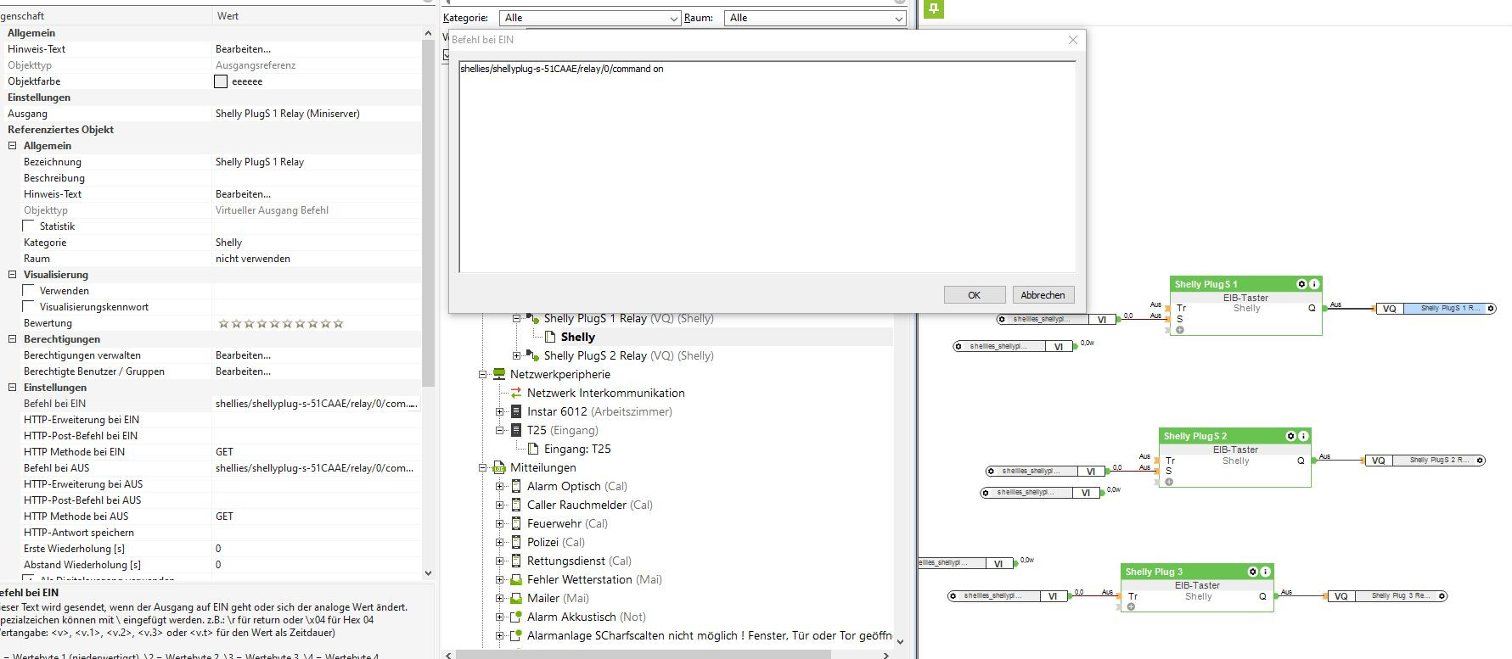Collapse the Visualisierung section
Image resolution: width=1512 pixels, height=659 pixels.
(13, 275)
